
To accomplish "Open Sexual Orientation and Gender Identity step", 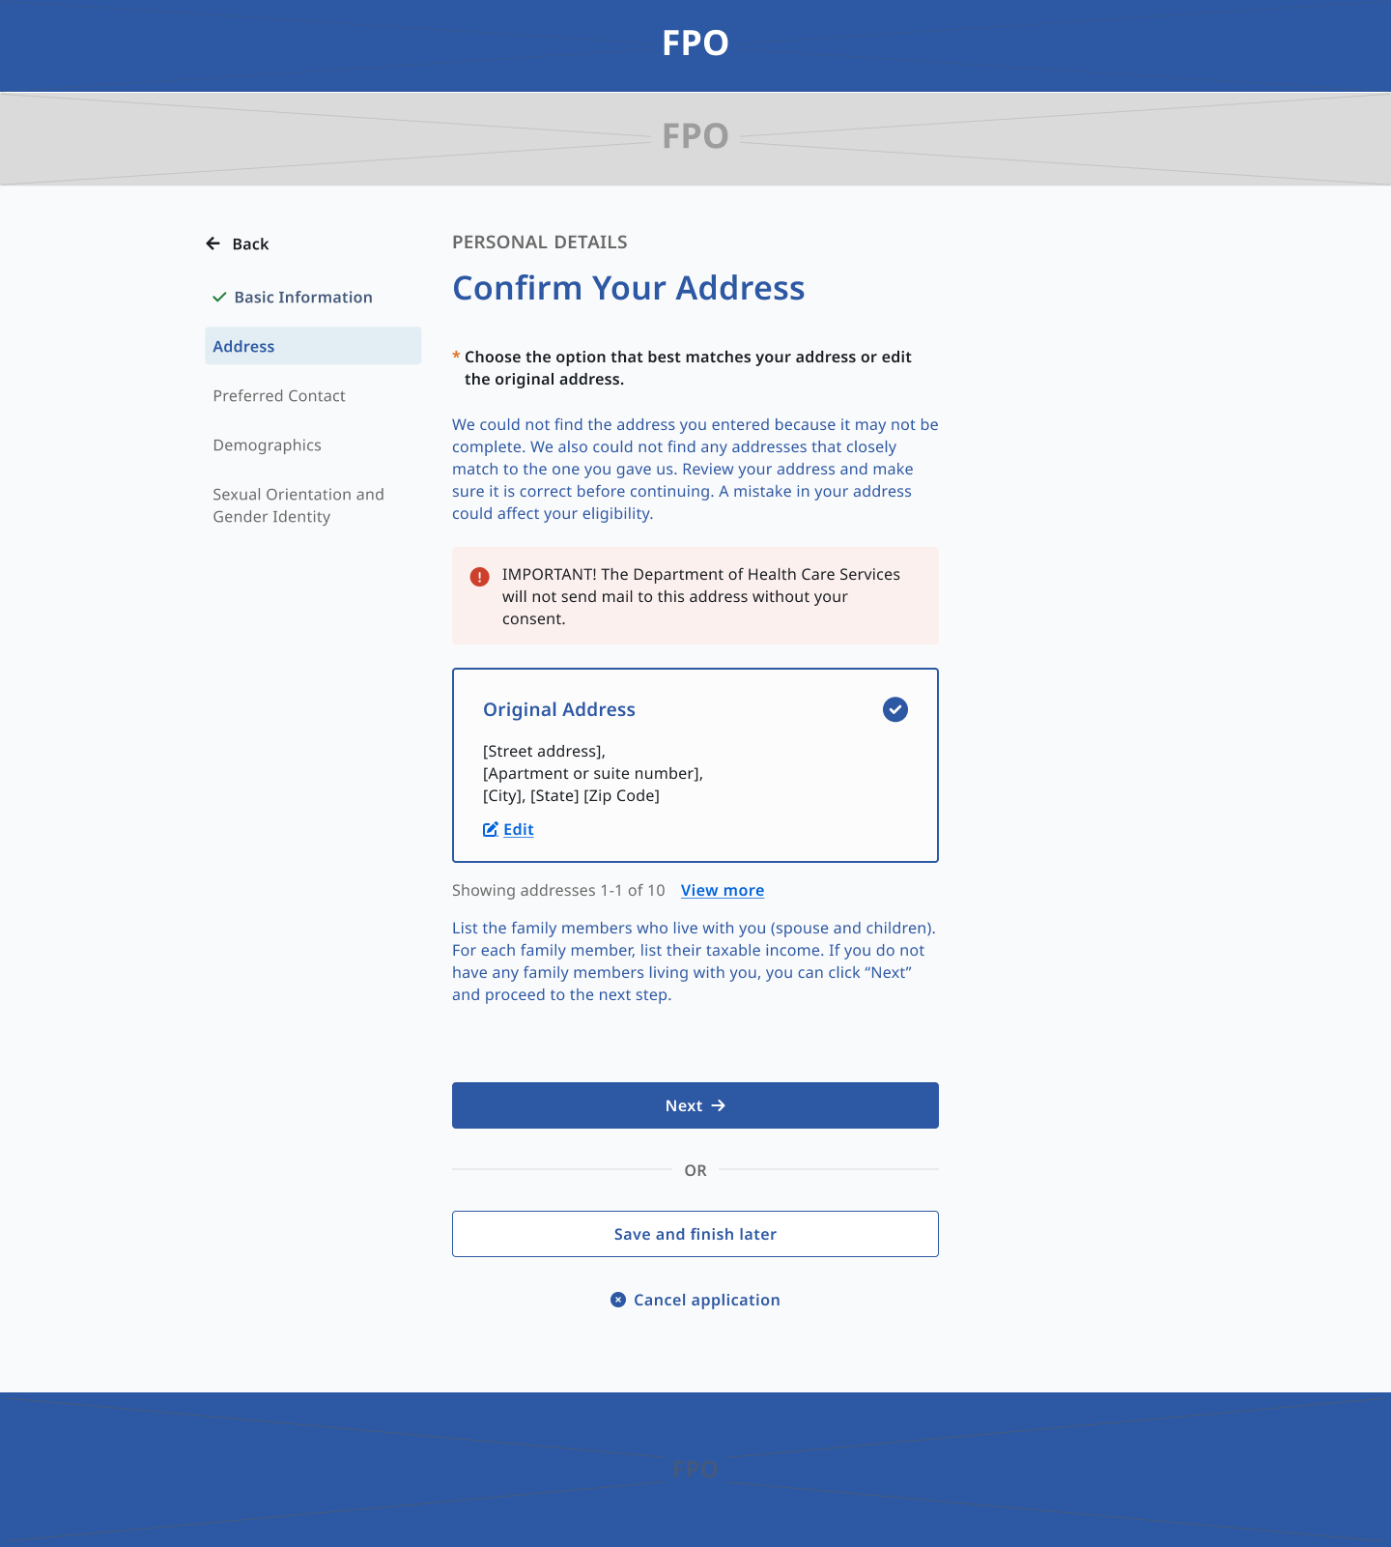I will (x=298, y=505).
